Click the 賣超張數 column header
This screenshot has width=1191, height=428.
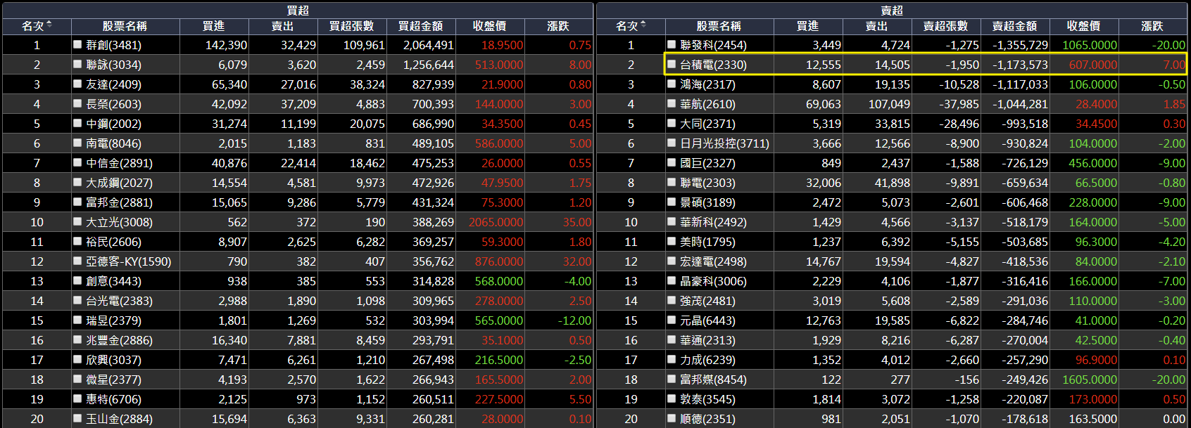pyautogui.click(x=945, y=26)
